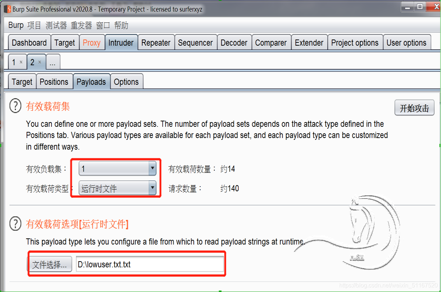Image resolution: width=441 pixels, height=292 pixels.
Task: Switch to the Proxy tab
Action: pyautogui.click(x=92, y=43)
